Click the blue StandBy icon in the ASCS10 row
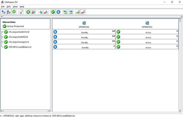Viewport: 183px width, 117px height. (x=55, y=32)
